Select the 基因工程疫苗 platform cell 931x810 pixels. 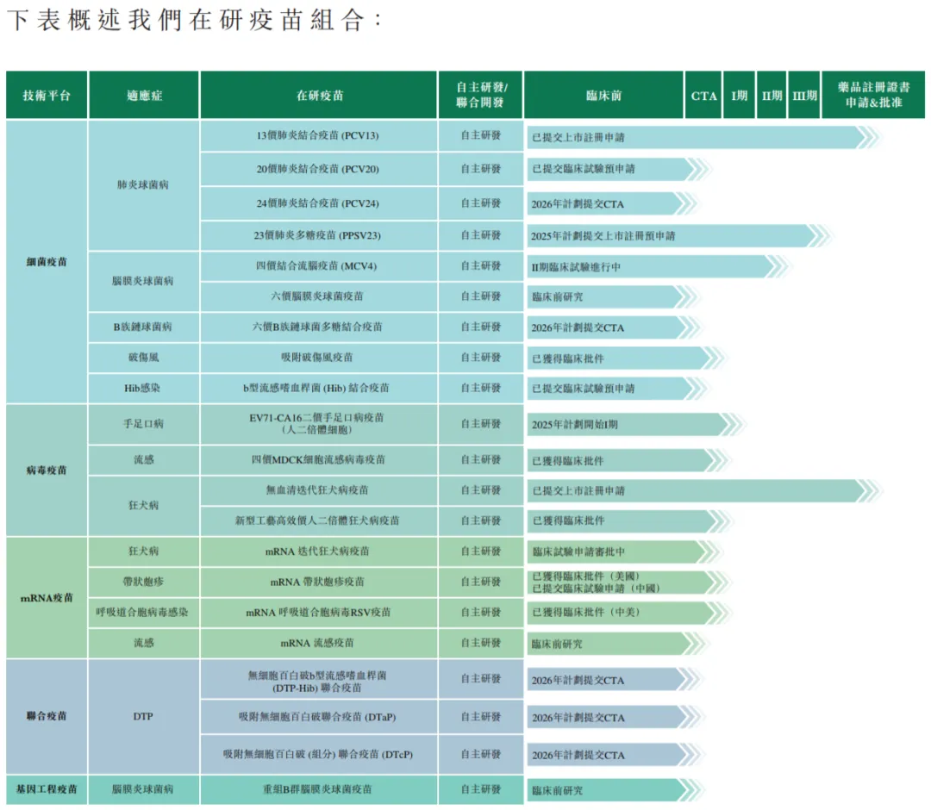[x=47, y=788]
